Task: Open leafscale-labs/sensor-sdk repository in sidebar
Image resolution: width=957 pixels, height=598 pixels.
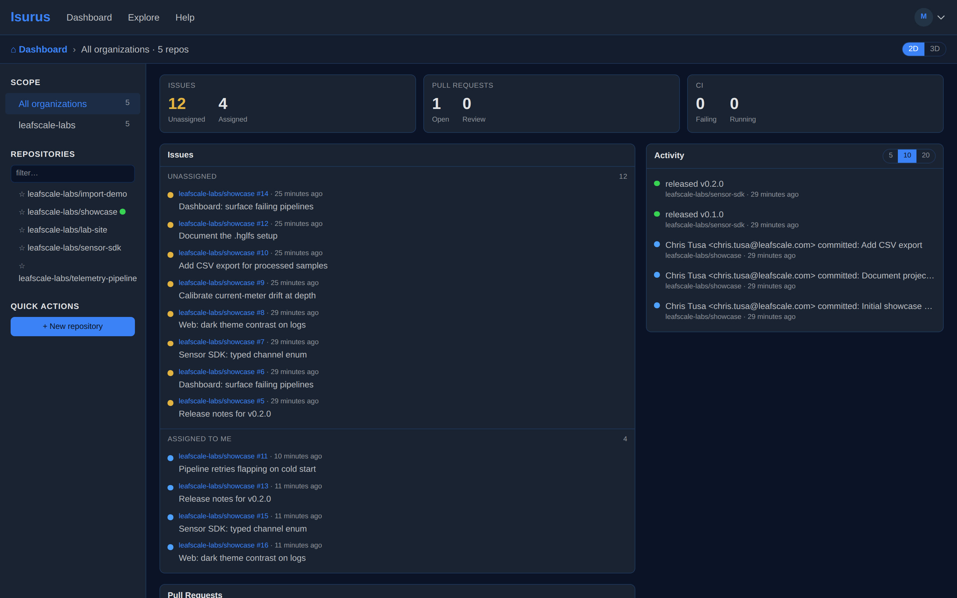Action: (x=74, y=248)
